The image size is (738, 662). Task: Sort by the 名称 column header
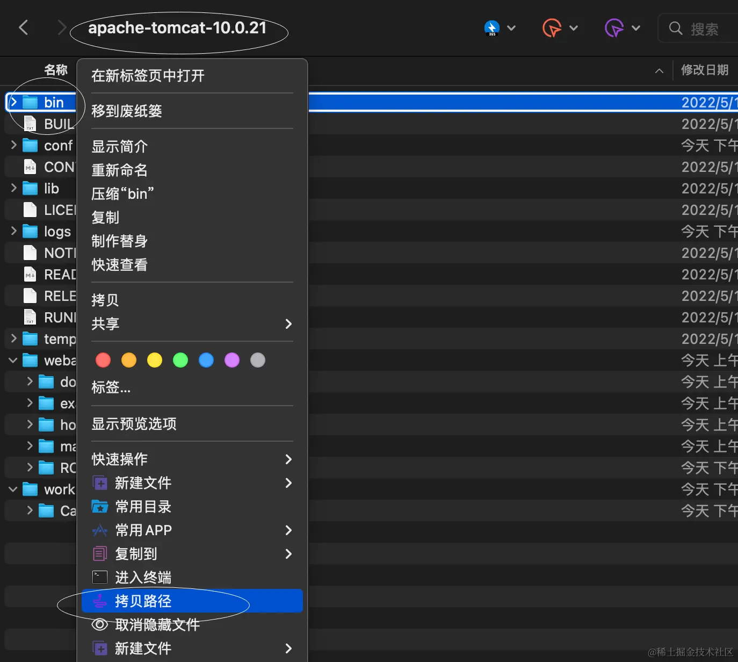tap(56, 70)
